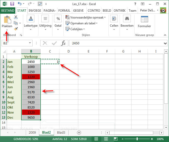This screenshot has height=142, width=169.
Task: Switch to Page Break Preview icon
Action: coord(116,139)
